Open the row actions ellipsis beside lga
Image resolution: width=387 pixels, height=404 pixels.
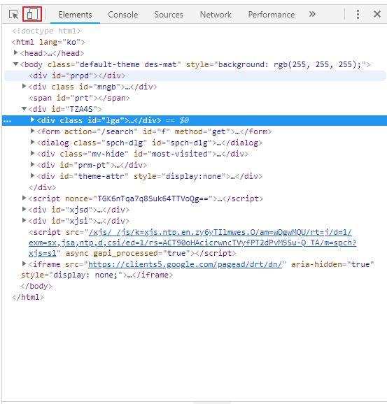pos(7,121)
